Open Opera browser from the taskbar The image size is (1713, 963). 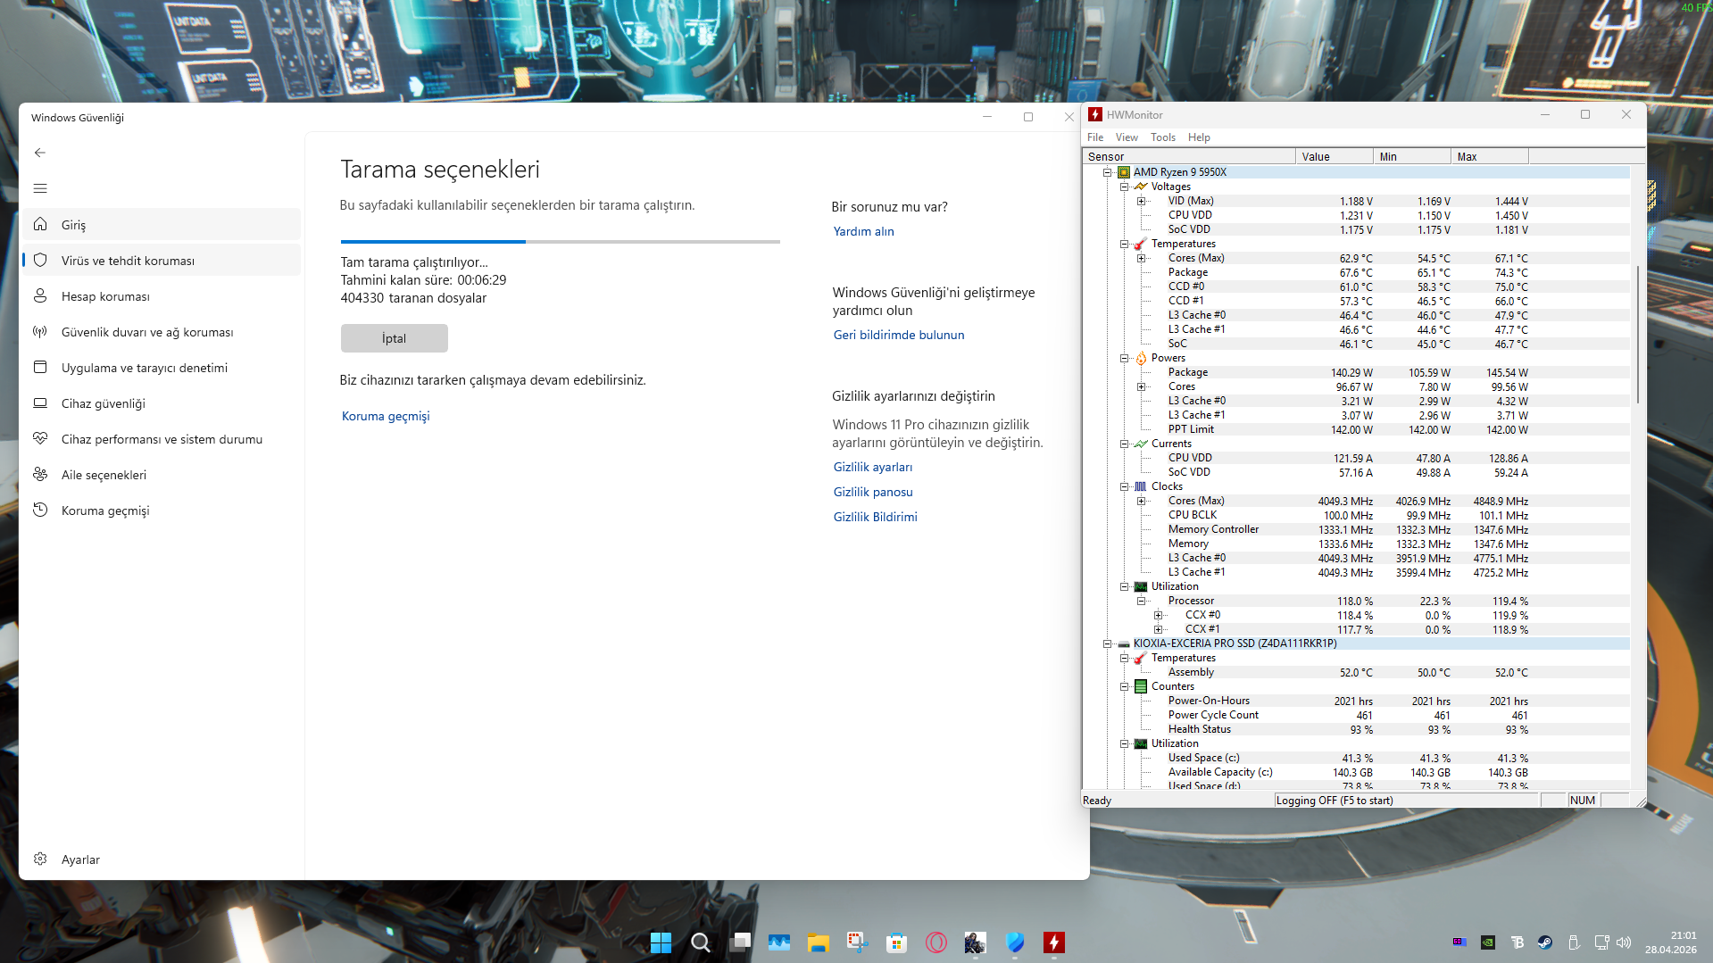coord(936,942)
